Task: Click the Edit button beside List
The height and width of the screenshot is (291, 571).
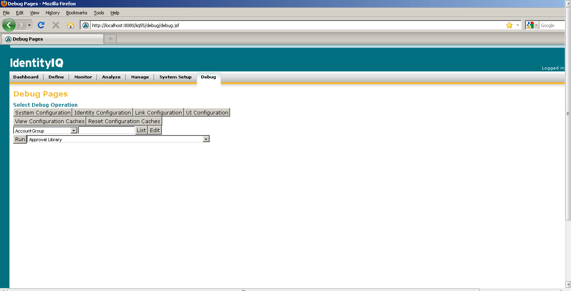Action: (155, 130)
